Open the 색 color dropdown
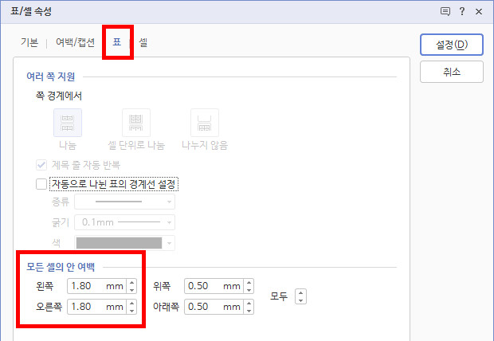Viewport: 494px width, 341px height. [x=125, y=243]
